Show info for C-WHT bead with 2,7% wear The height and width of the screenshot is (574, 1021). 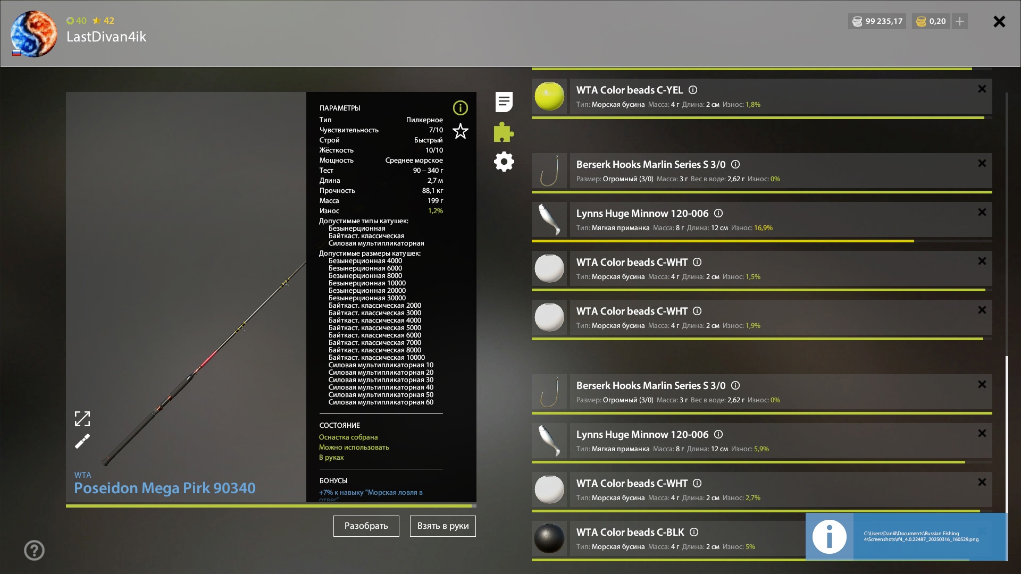[x=697, y=484]
